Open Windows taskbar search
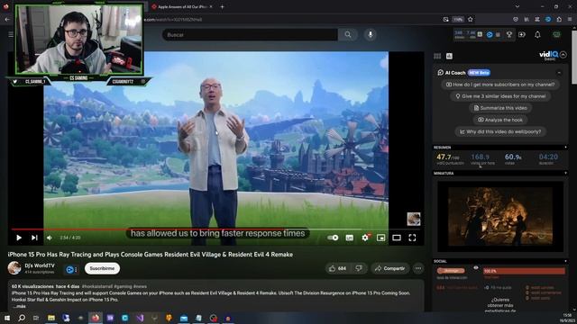 pyautogui.click(x=22, y=318)
